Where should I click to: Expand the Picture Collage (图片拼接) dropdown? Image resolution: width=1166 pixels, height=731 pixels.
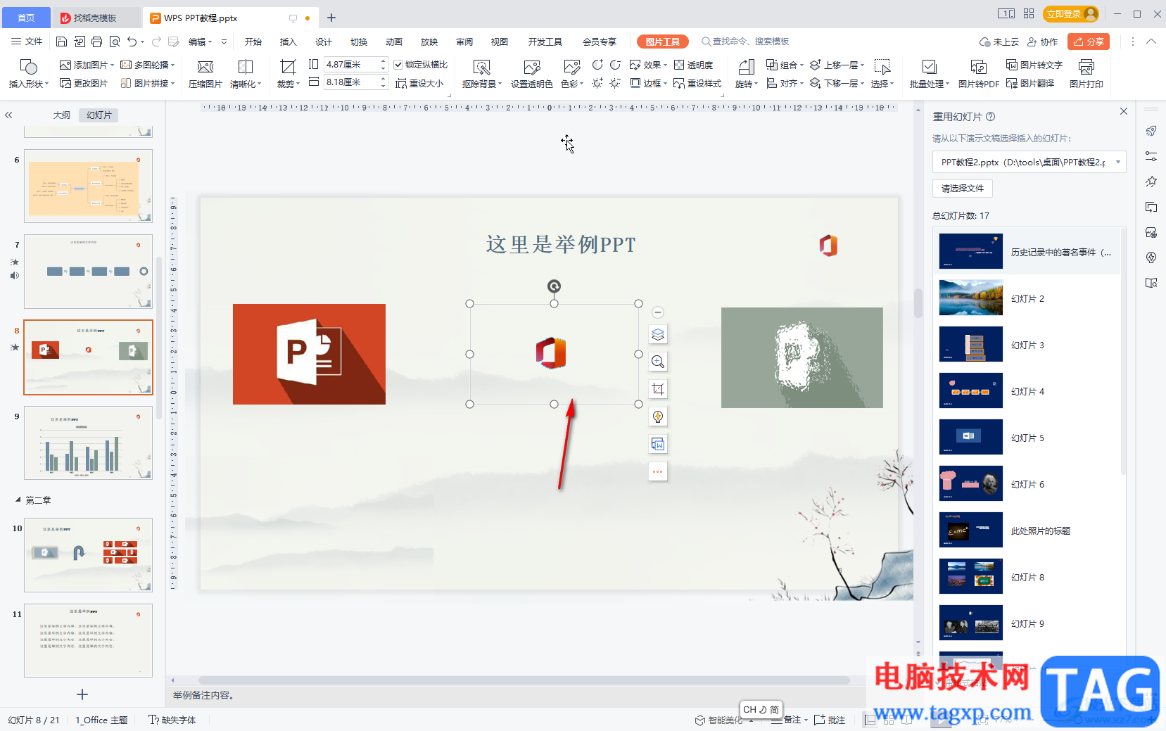[x=173, y=83]
